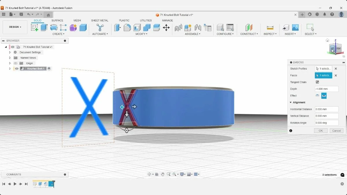This screenshot has height=195, width=347.
Task: Open the CONSTRUCT dropdown menu
Action: click(249, 34)
